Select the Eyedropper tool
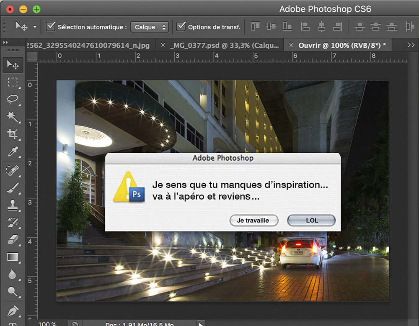Image resolution: width=419 pixels, height=326 pixels. pos(13,151)
